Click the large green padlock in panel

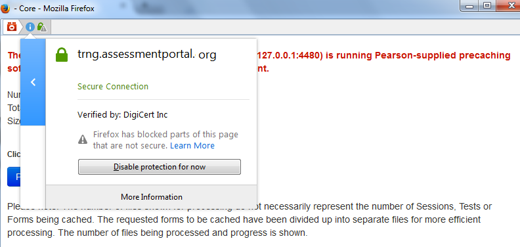pyautogui.click(x=62, y=55)
